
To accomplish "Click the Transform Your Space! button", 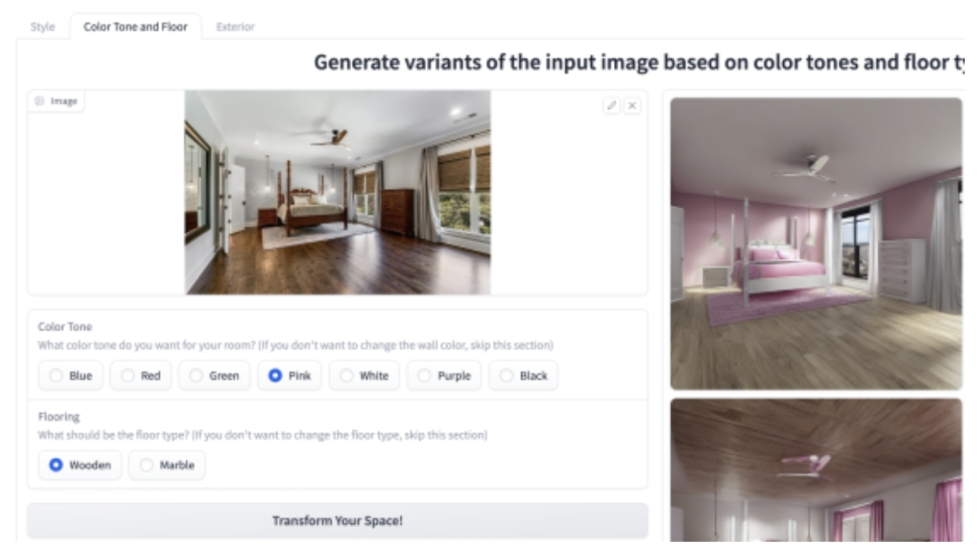I will 338,521.
